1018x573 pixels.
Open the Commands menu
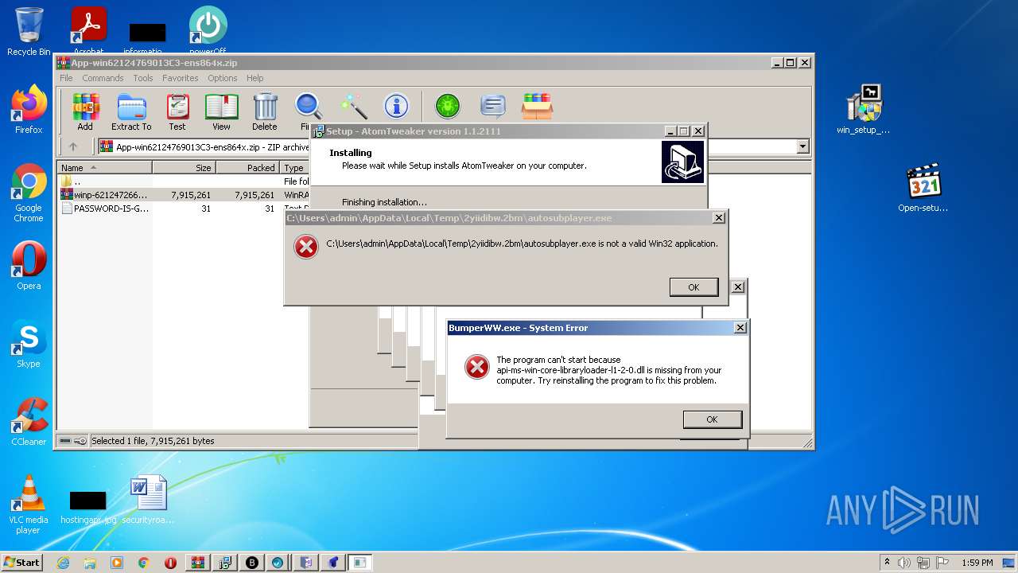click(x=103, y=78)
